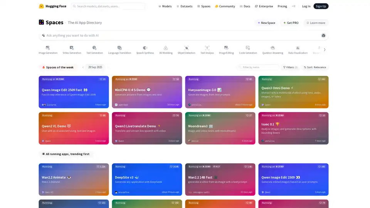Like the Moondream3 space via its heart
This screenshot has width=370, height=208.
pyautogui.click(x=246, y=115)
